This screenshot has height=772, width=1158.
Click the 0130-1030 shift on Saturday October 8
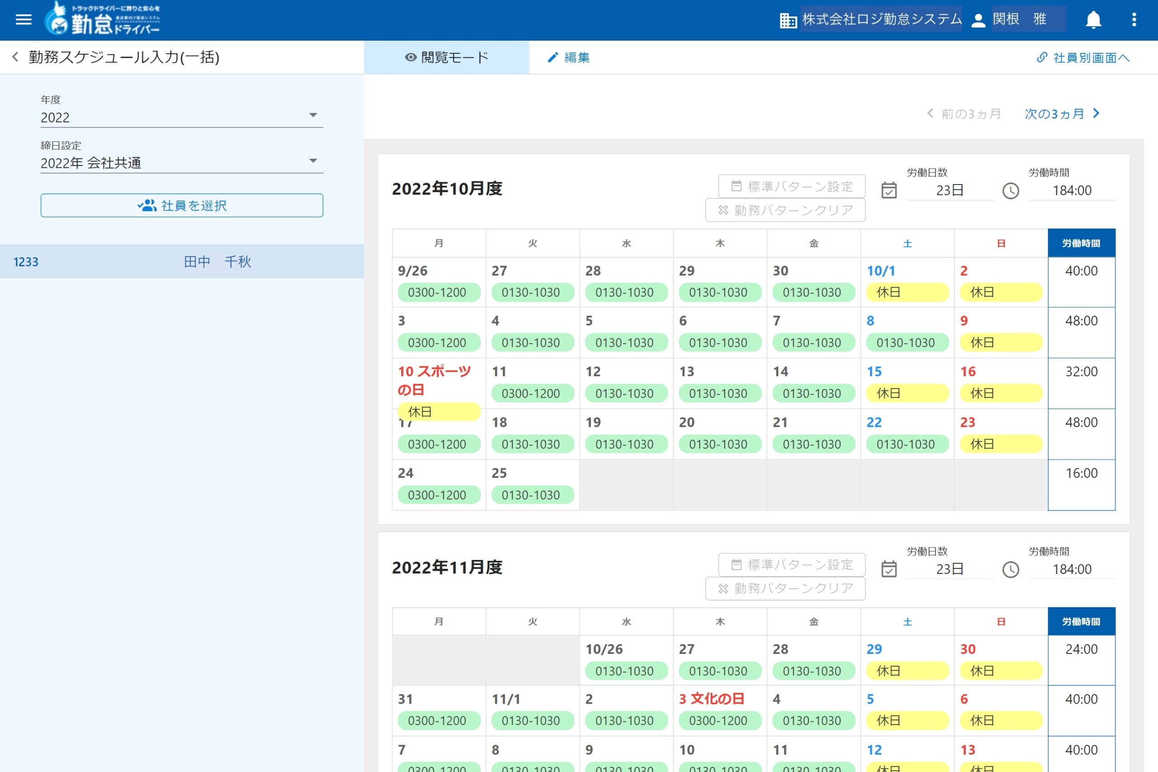[x=907, y=342]
